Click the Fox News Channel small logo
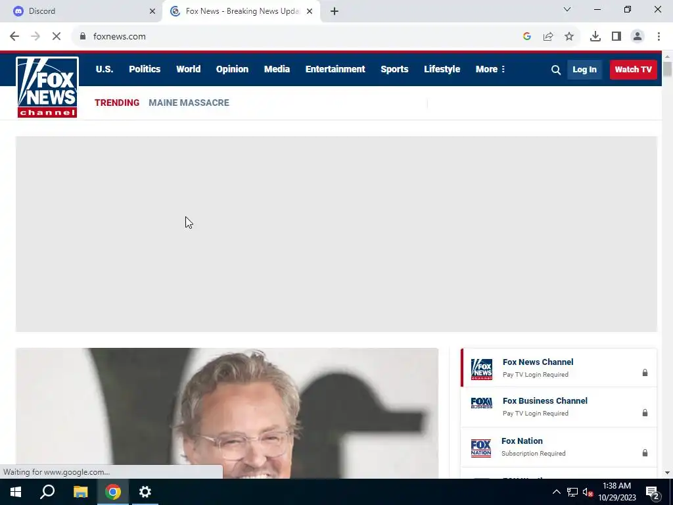Viewport: 673px width, 505px height. click(482, 370)
